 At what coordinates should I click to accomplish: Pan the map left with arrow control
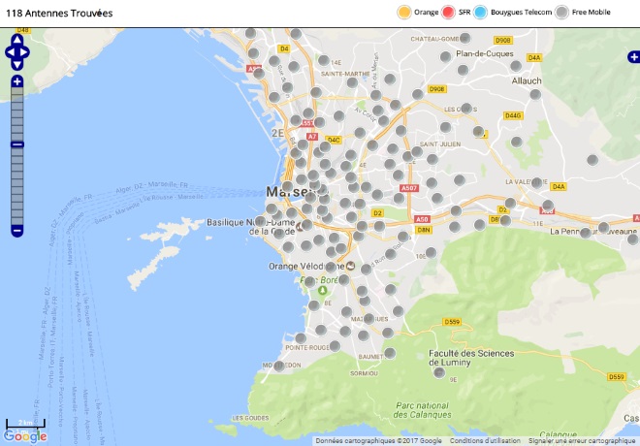click(x=8, y=53)
